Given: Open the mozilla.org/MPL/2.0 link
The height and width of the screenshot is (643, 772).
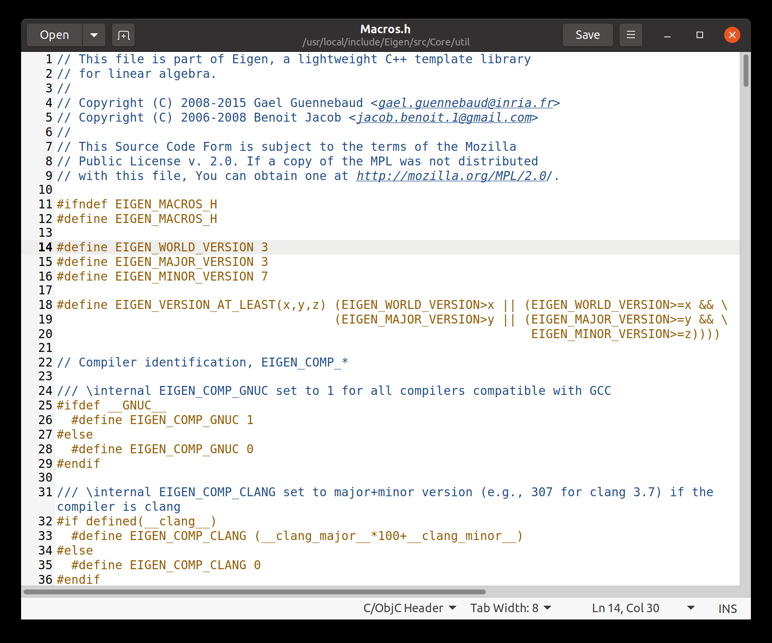Looking at the screenshot, I should coord(451,176).
